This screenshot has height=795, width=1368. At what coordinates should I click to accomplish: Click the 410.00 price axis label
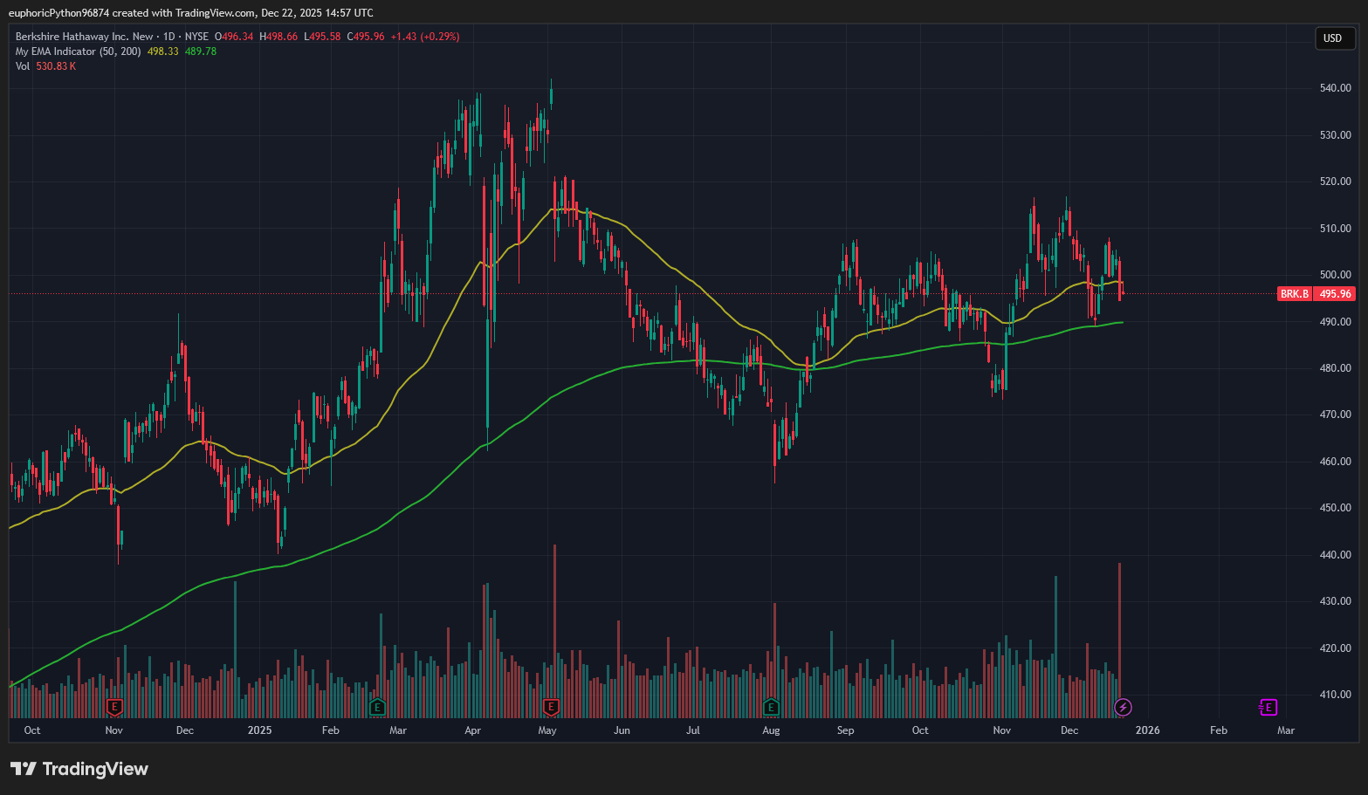[1336, 695]
